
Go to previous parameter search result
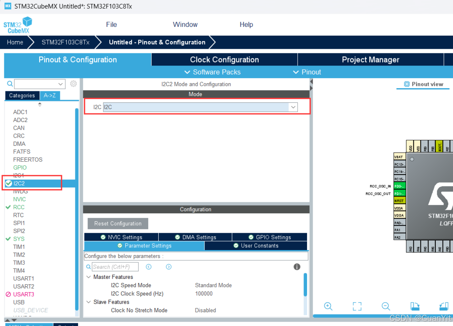tap(148, 267)
